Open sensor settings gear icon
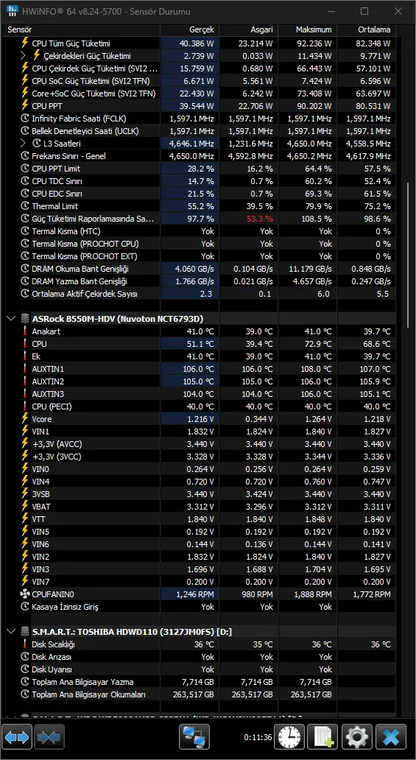 (x=357, y=737)
